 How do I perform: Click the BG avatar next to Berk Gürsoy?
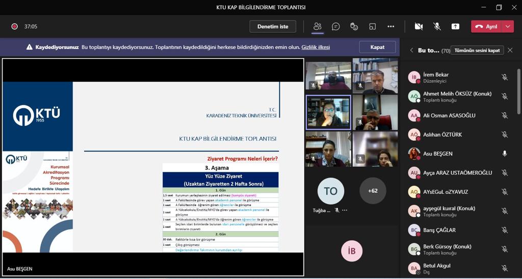click(x=414, y=249)
